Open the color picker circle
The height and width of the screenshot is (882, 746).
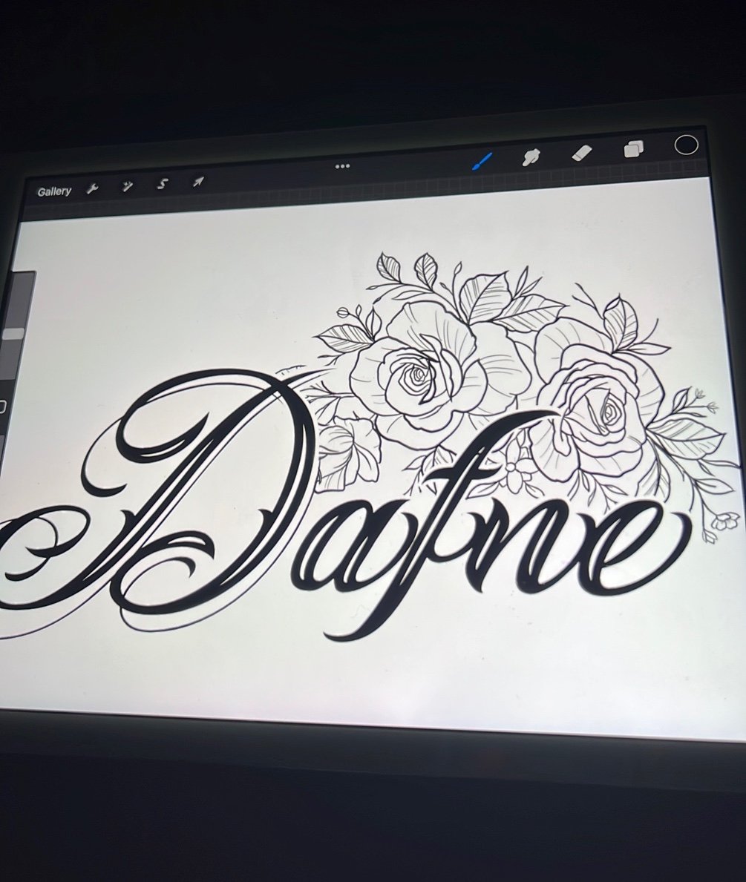pos(686,145)
